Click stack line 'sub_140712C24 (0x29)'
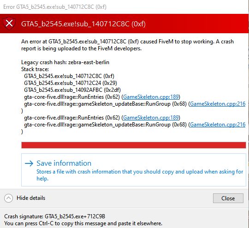 pos(71,83)
